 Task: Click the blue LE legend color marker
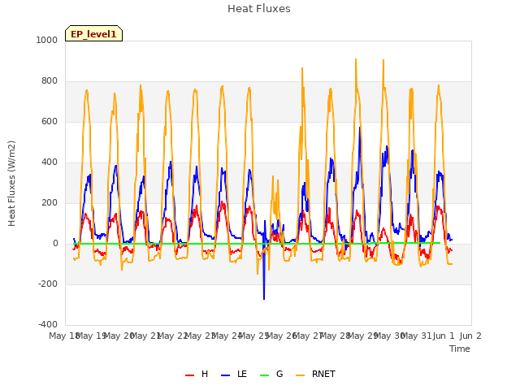[225, 375]
